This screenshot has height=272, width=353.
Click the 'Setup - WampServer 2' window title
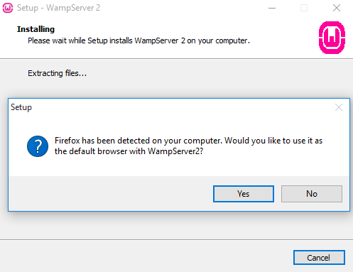pos(58,8)
